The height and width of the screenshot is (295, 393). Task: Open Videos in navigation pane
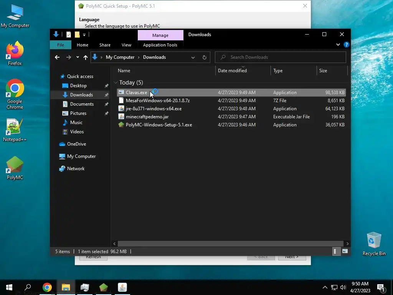point(77,132)
